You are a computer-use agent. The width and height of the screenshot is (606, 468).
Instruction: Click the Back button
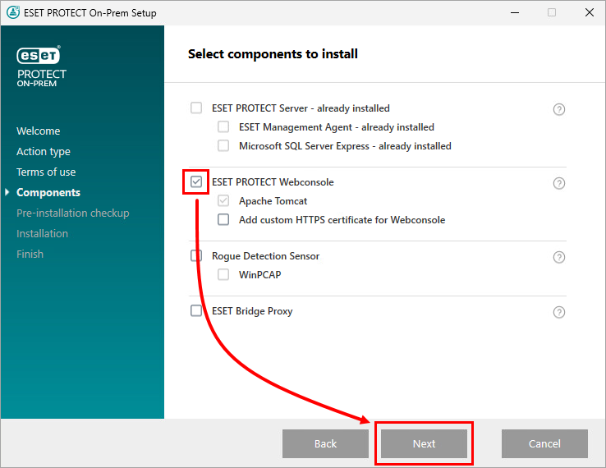click(325, 444)
